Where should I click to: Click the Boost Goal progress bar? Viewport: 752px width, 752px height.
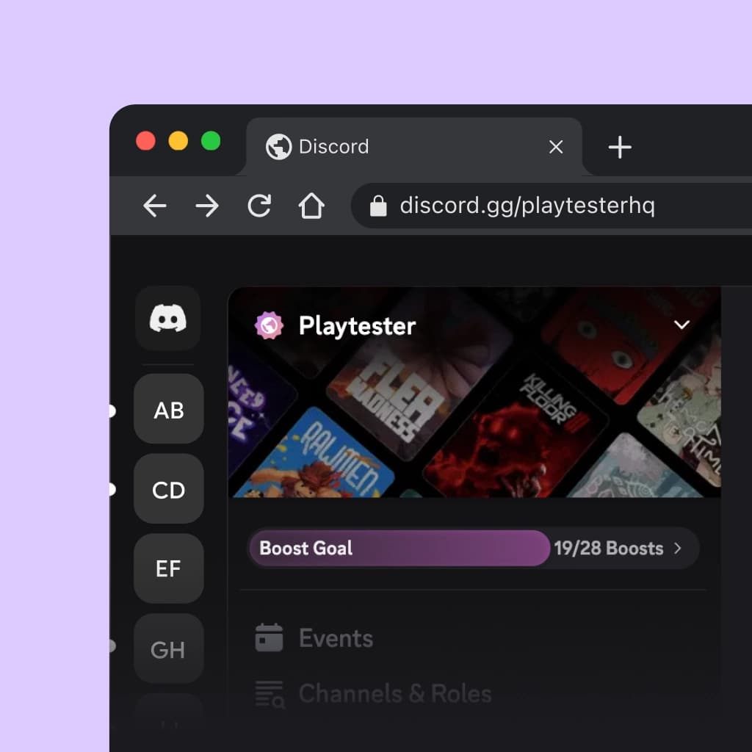coord(399,548)
